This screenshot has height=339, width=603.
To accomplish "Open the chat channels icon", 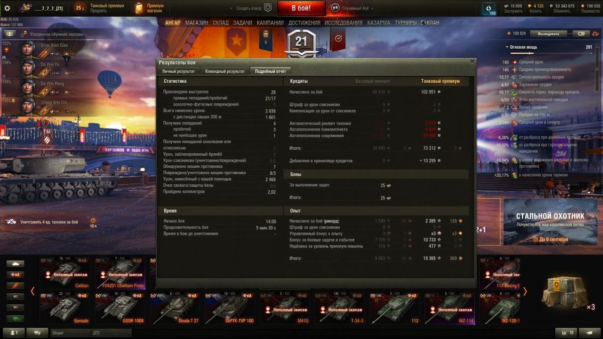I will click(x=37, y=332).
